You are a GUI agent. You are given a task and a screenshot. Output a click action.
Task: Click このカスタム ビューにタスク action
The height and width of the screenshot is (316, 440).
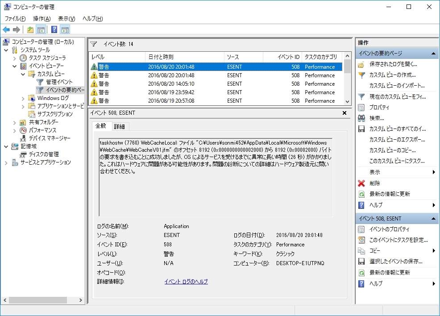(x=397, y=161)
